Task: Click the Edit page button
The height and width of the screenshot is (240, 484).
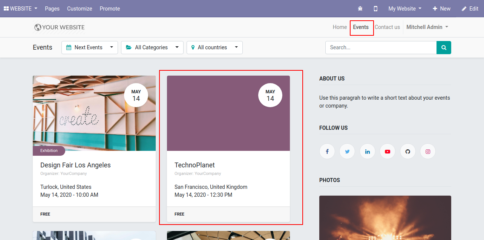Action: pos(470,8)
